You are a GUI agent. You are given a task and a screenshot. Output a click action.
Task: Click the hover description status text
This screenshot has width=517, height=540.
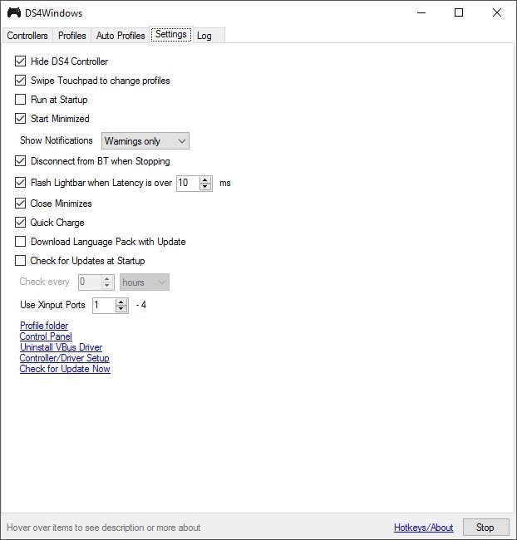pyautogui.click(x=103, y=528)
